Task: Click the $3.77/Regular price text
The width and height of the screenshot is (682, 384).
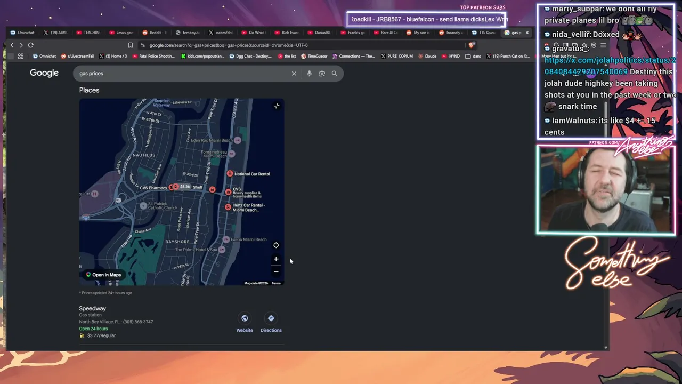Action: (x=101, y=335)
